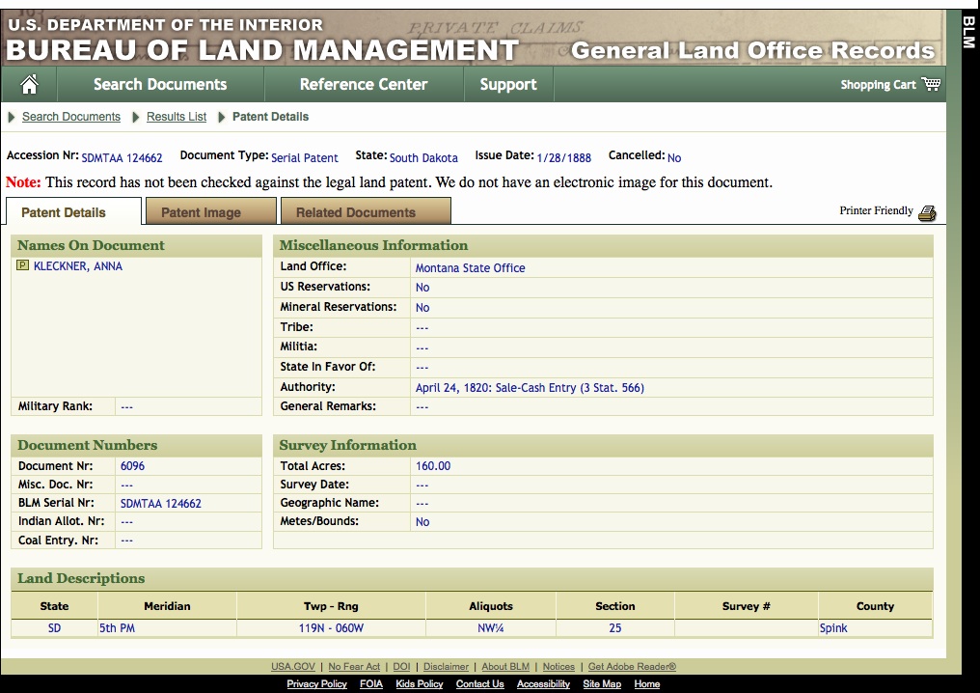Click Get Adobe Reader footer link

(632, 667)
